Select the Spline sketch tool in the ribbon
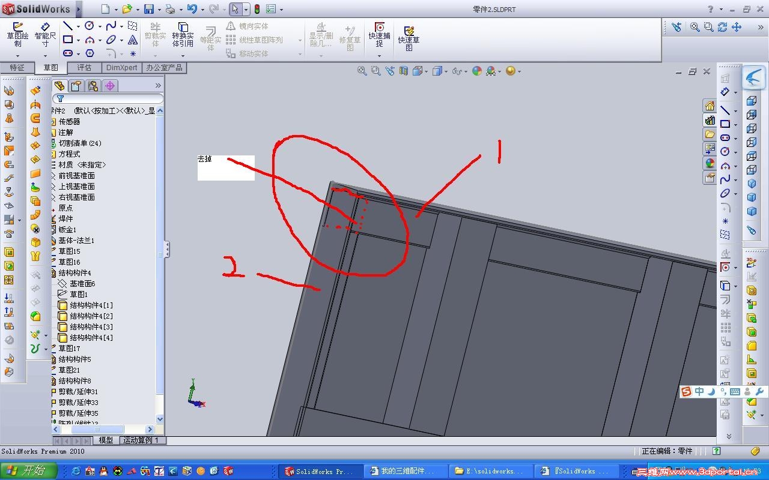The image size is (769, 480). 111,26
